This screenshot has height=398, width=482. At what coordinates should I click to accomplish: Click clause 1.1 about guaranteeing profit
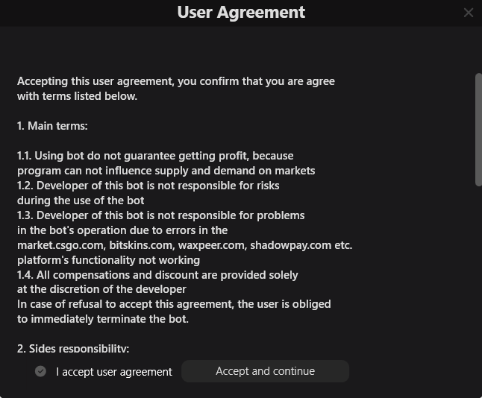(x=155, y=156)
